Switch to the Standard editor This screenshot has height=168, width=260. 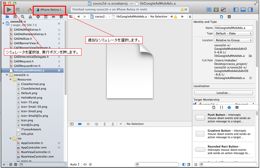[209, 10]
